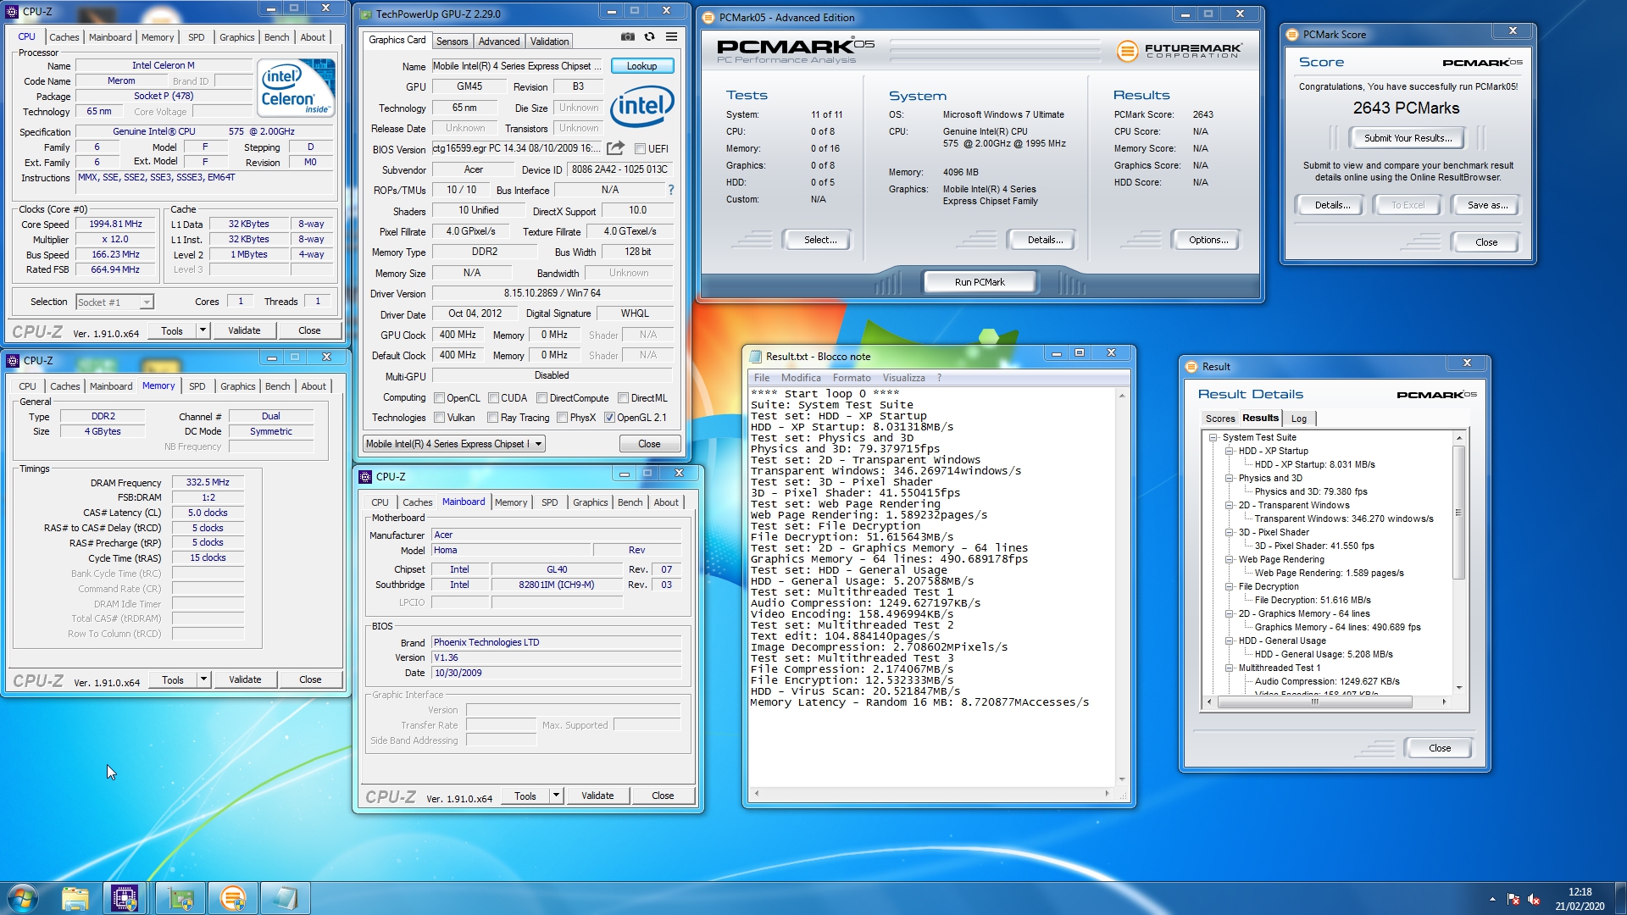This screenshot has width=1627, height=915.
Task: Click the Lookup button in GPU-Z
Action: 641,66
